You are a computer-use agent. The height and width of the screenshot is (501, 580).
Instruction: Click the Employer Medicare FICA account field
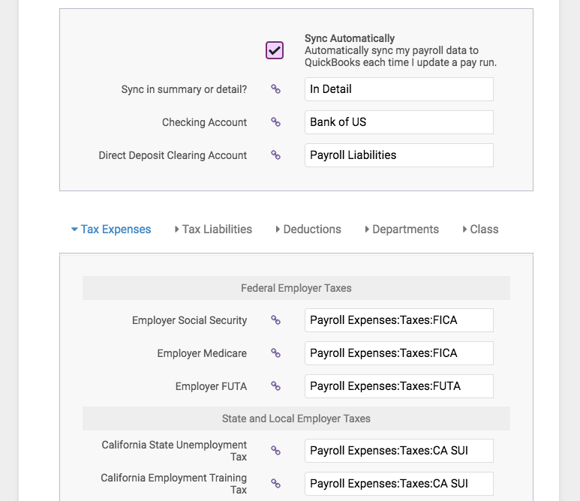[399, 353]
